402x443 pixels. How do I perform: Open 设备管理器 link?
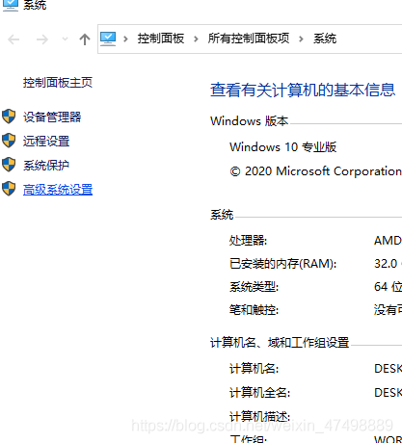coord(52,117)
